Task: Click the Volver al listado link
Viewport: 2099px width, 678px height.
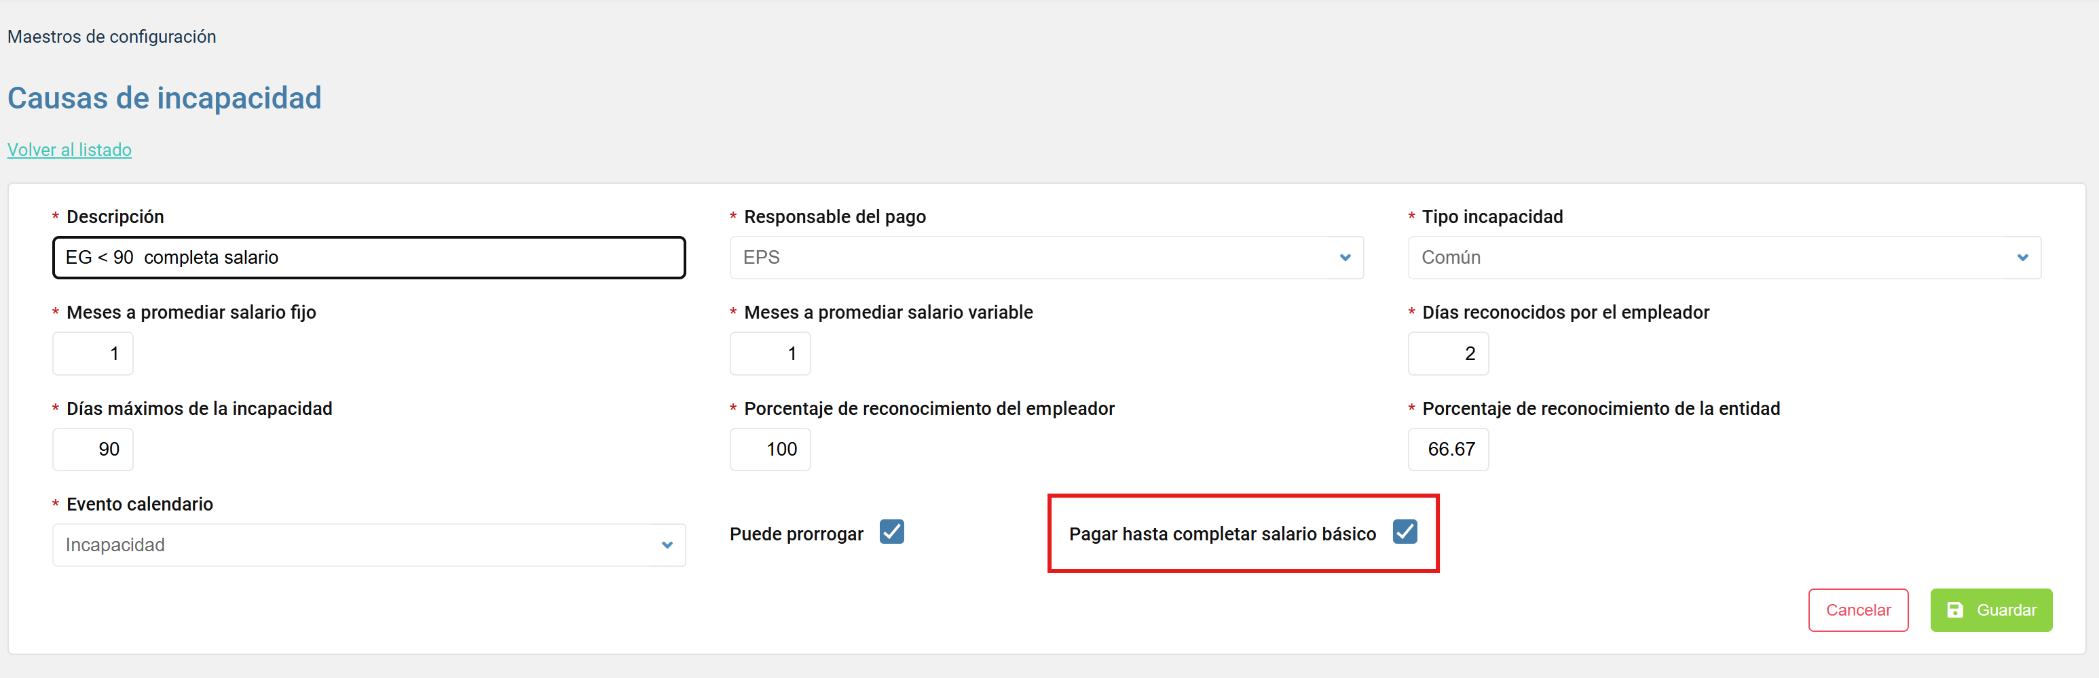Action: pos(69,150)
